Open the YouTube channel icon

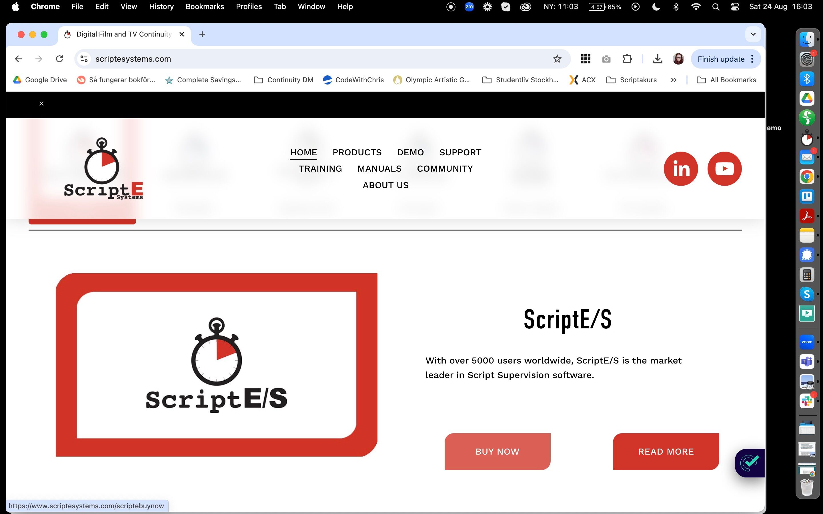click(x=724, y=168)
